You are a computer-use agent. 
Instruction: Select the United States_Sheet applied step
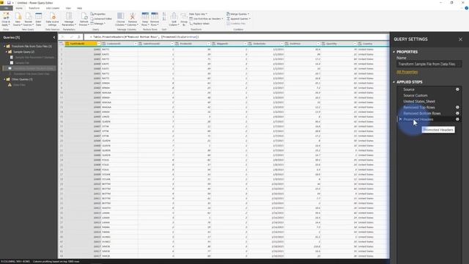pyautogui.click(x=419, y=101)
